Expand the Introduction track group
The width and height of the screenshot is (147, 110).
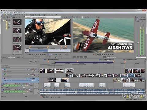coord(2,65)
